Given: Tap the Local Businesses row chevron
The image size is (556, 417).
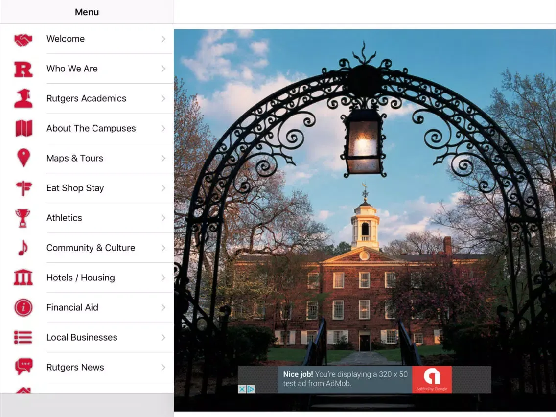Looking at the screenshot, I should click(x=163, y=337).
